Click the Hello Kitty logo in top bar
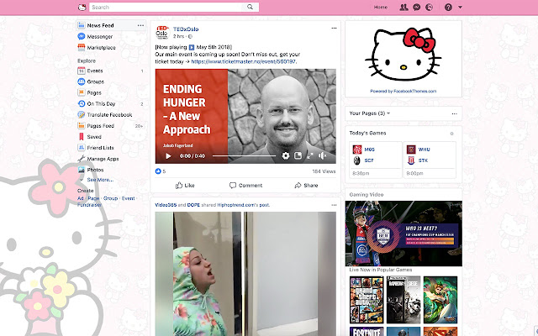 [82, 8]
